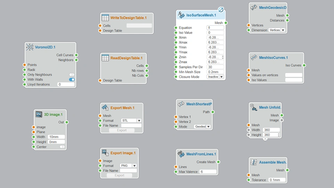Select the WriteToDesignTable.1 table icon

105,18
